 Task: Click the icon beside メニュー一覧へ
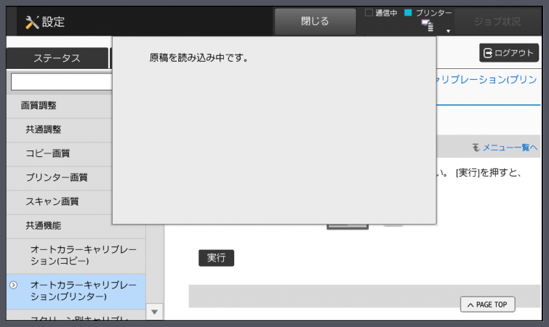click(476, 148)
